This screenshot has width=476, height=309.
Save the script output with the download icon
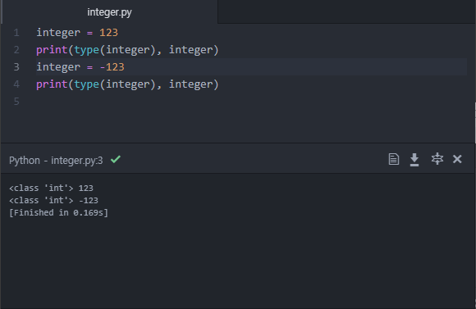point(414,160)
